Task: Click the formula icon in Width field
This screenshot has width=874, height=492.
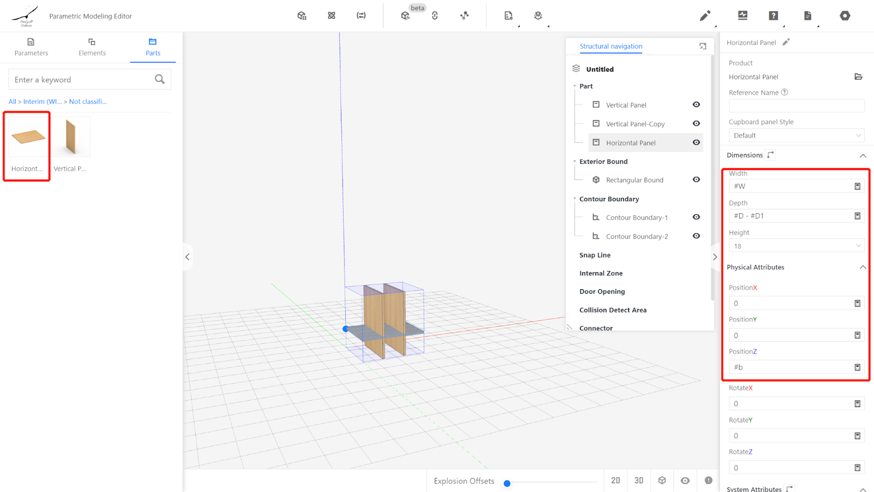Action: [x=857, y=186]
